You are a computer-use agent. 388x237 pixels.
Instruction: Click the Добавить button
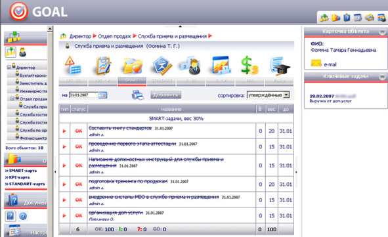[166, 95]
